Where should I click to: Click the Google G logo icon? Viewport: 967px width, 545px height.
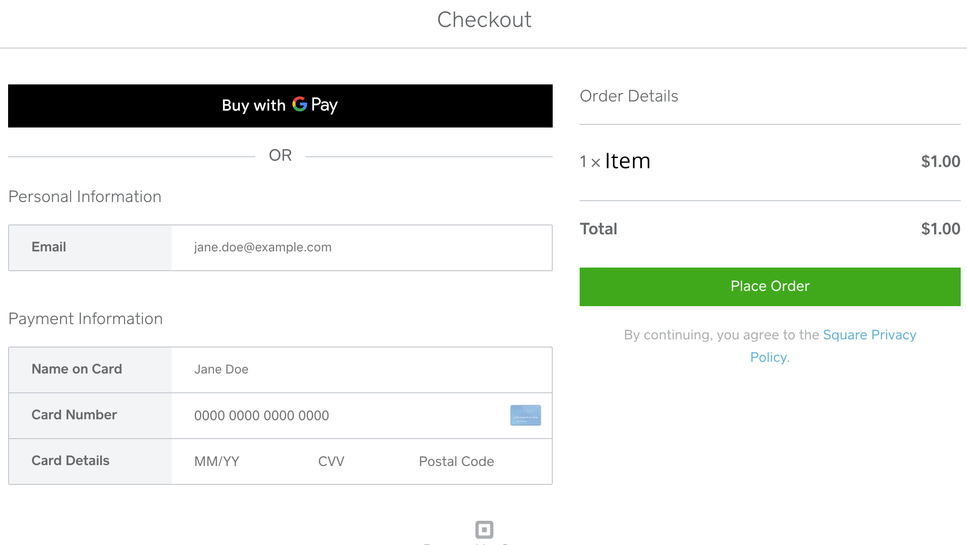299,104
